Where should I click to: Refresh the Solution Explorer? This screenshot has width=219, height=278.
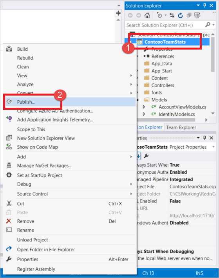pos(180,15)
